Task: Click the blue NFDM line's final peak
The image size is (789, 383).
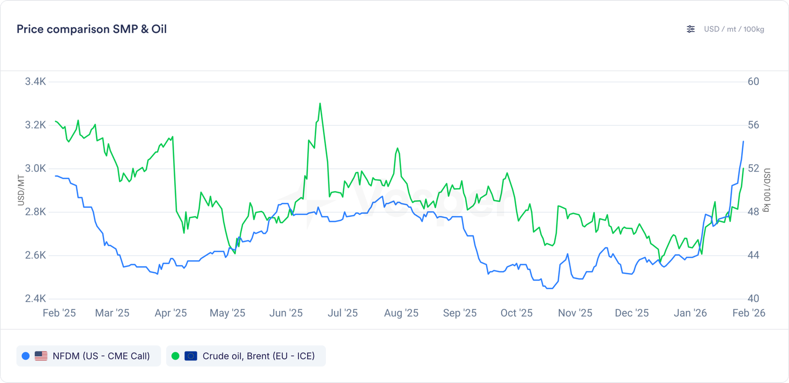Action: point(744,142)
